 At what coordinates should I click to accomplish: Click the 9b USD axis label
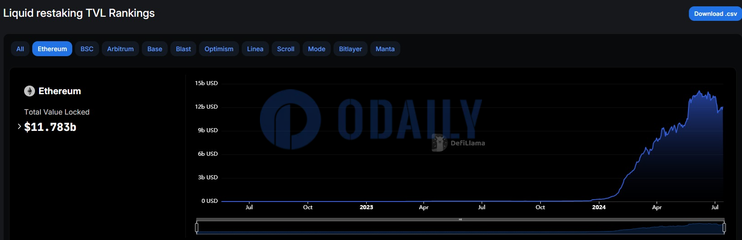pyautogui.click(x=208, y=130)
